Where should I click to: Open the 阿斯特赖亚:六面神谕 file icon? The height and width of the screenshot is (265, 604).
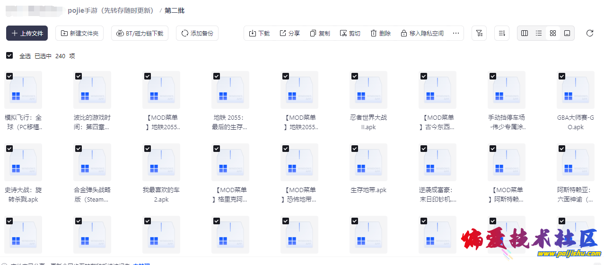(576, 162)
